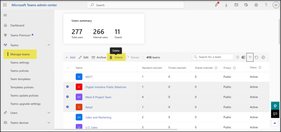Open the Mark 8 Project Team link
281x132 pixels.
tap(99, 97)
